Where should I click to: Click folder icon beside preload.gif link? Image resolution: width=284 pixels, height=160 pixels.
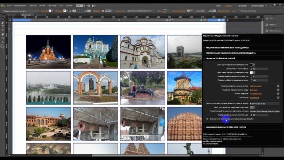(278, 98)
